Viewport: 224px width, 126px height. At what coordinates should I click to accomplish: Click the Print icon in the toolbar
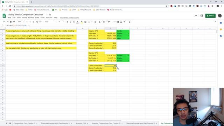pyautogui.click(x=11, y=22)
